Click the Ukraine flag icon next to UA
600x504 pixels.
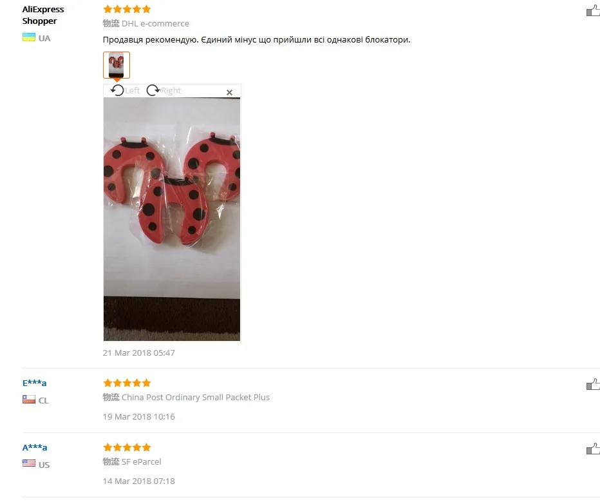(29, 37)
